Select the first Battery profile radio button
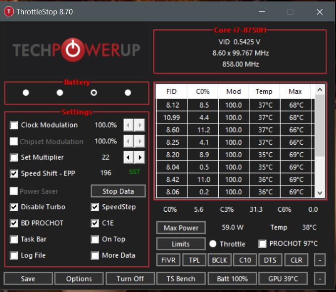 click(x=26, y=93)
